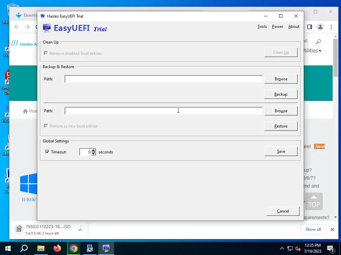This screenshot has width=341, height=255.
Task: Open the notification center icon
Action: (x=330, y=248)
